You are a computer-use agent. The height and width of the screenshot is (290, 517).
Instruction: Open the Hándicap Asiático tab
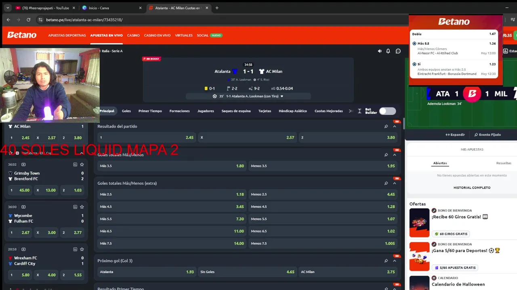tap(293, 111)
